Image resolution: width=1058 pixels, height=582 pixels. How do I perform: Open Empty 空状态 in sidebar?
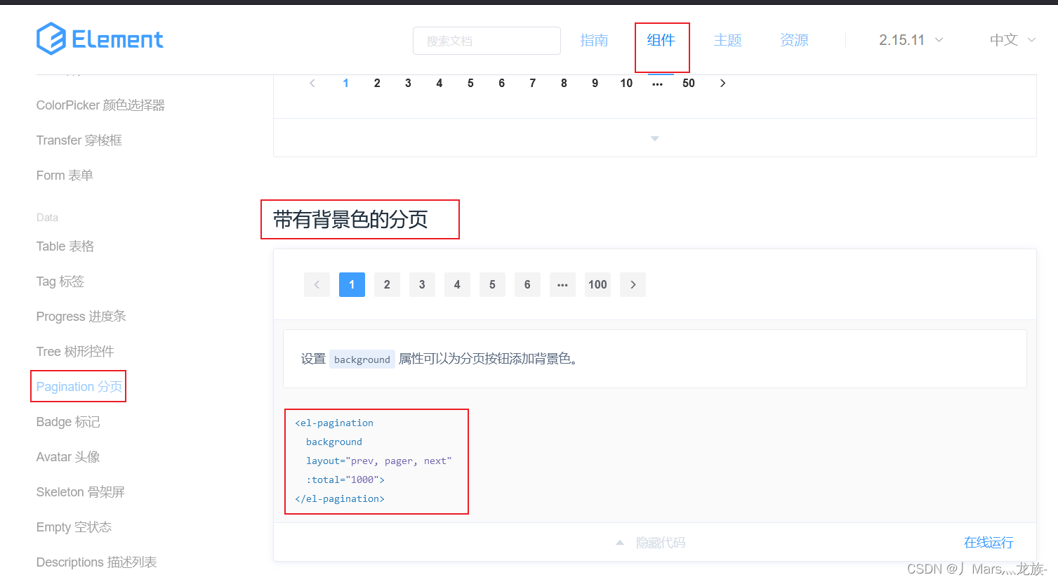(x=74, y=527)
